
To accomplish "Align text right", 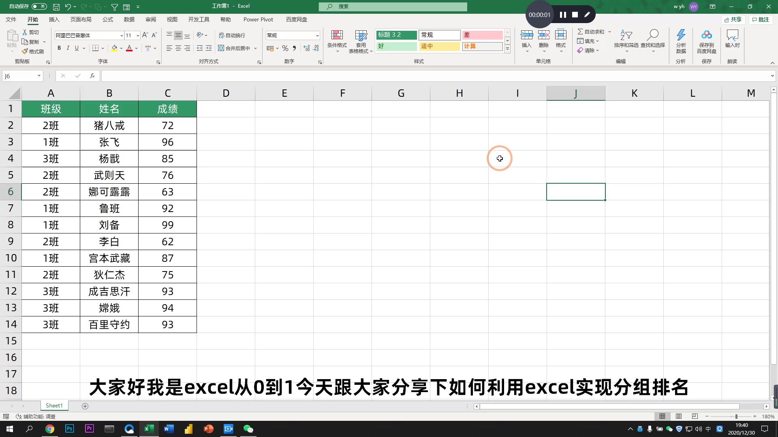I will 187,48.
